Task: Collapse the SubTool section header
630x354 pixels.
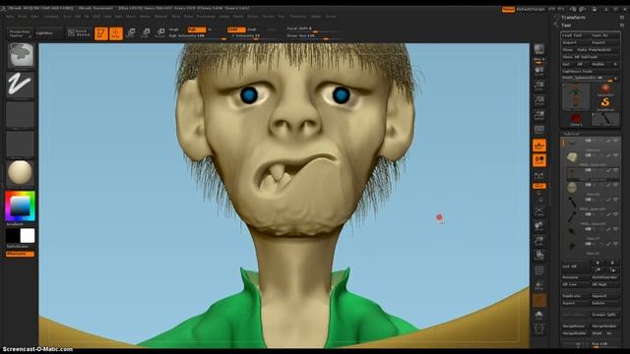Action: click(571, 134)
